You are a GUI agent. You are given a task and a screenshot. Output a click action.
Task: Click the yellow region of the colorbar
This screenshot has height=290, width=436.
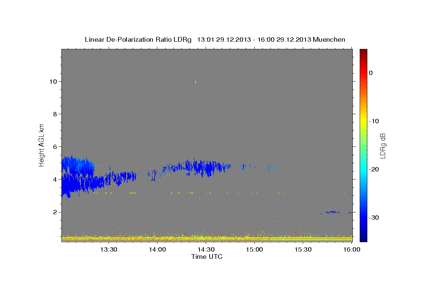tap(363, 121)
